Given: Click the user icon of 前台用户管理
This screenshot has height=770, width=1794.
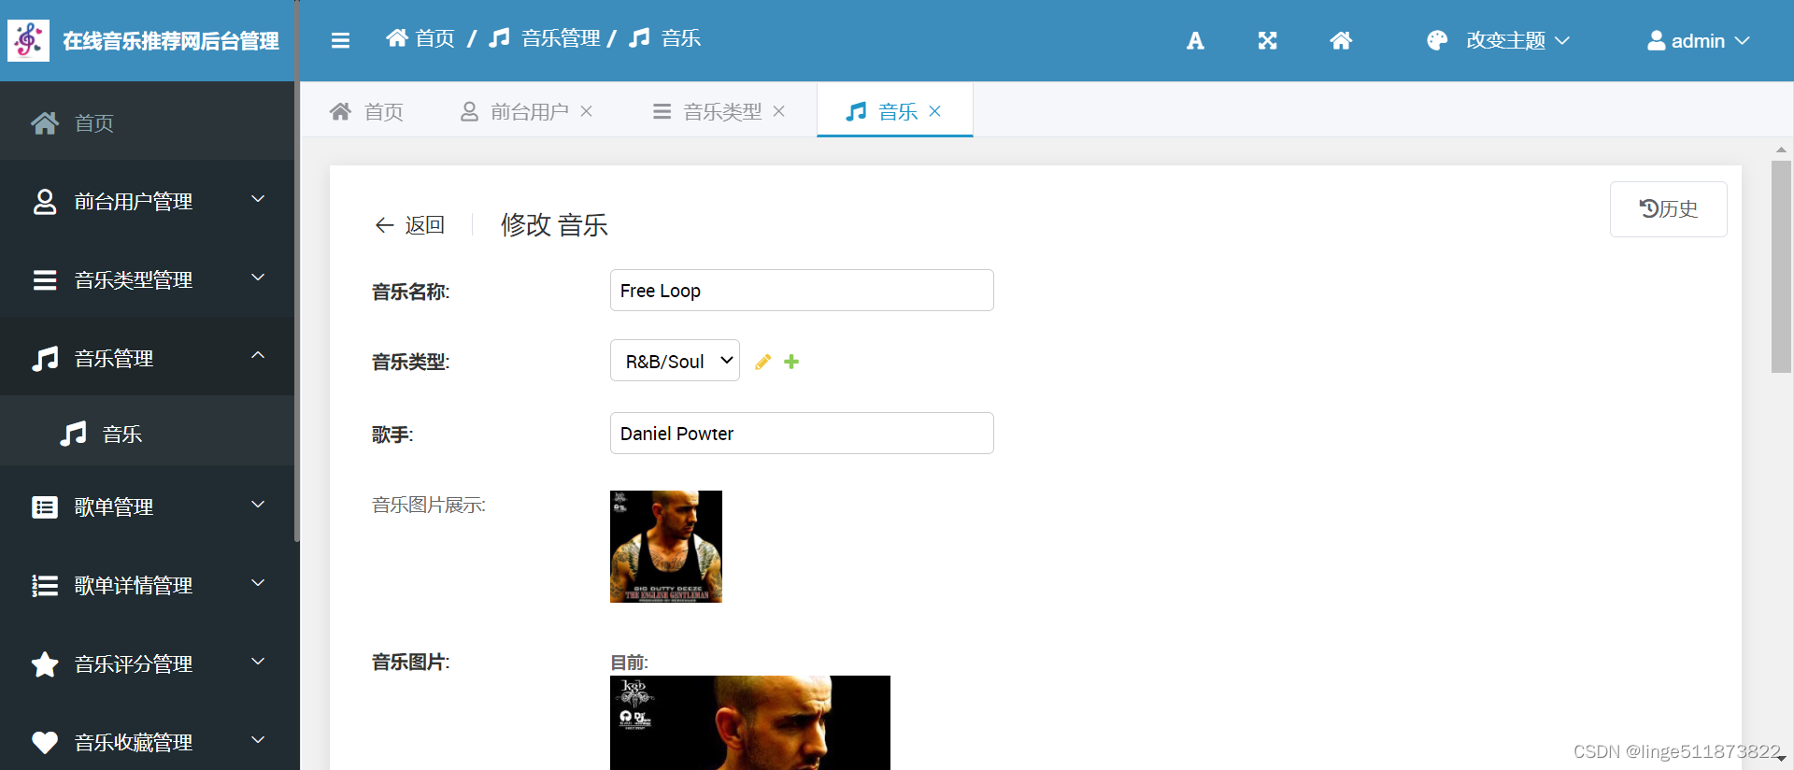Looking at the screenshot, I should pos(45,201).
